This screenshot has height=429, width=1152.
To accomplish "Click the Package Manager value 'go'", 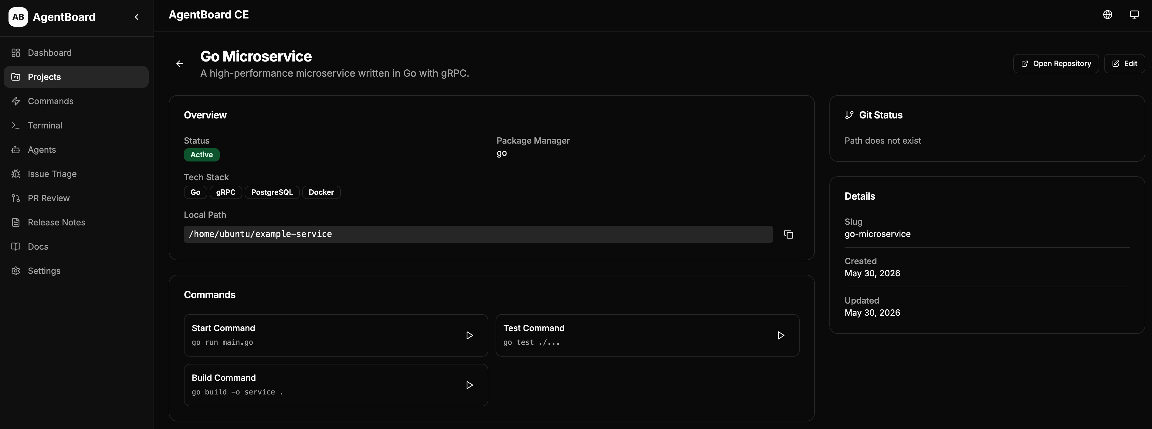I will [x=502, y=153].
